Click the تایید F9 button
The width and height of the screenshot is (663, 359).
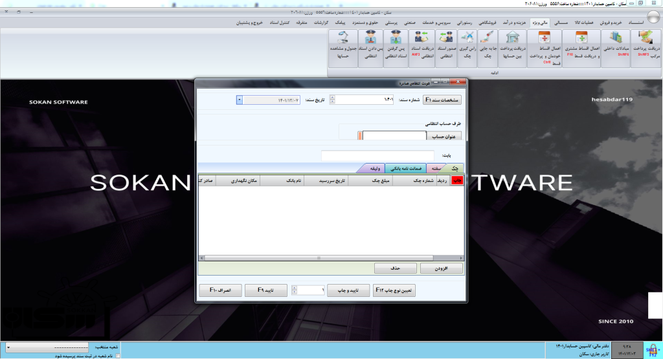pos(266,290)
